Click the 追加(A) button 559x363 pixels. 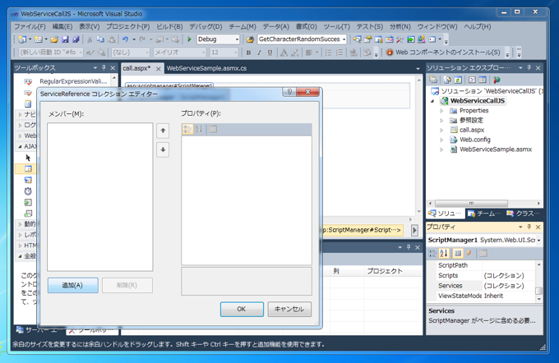point(72,285)
